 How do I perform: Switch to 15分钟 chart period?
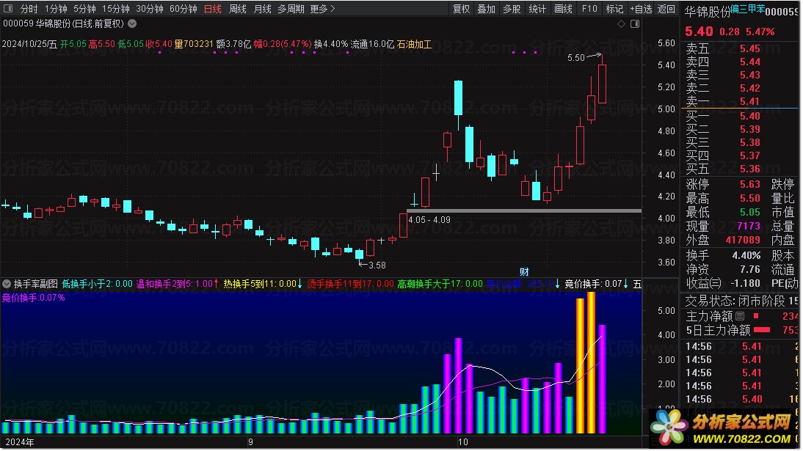tap(115, 9)
